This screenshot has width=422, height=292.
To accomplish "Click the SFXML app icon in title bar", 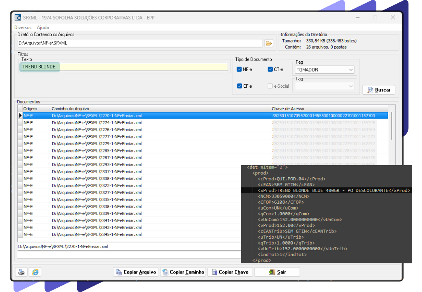I will (18, 18).
